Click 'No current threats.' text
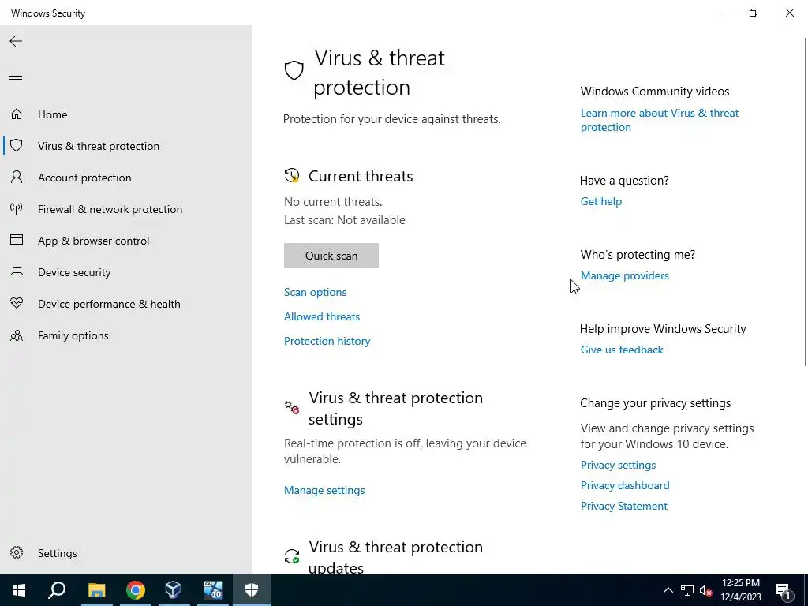 point(334,202)
